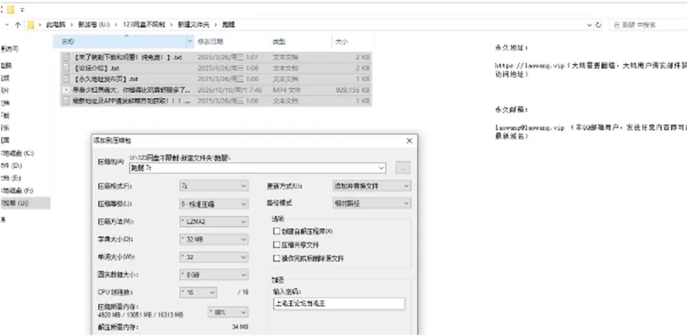687x336 pixels.
Task: Open the quick access toolbar customize arrow
Action: [22, 9]
